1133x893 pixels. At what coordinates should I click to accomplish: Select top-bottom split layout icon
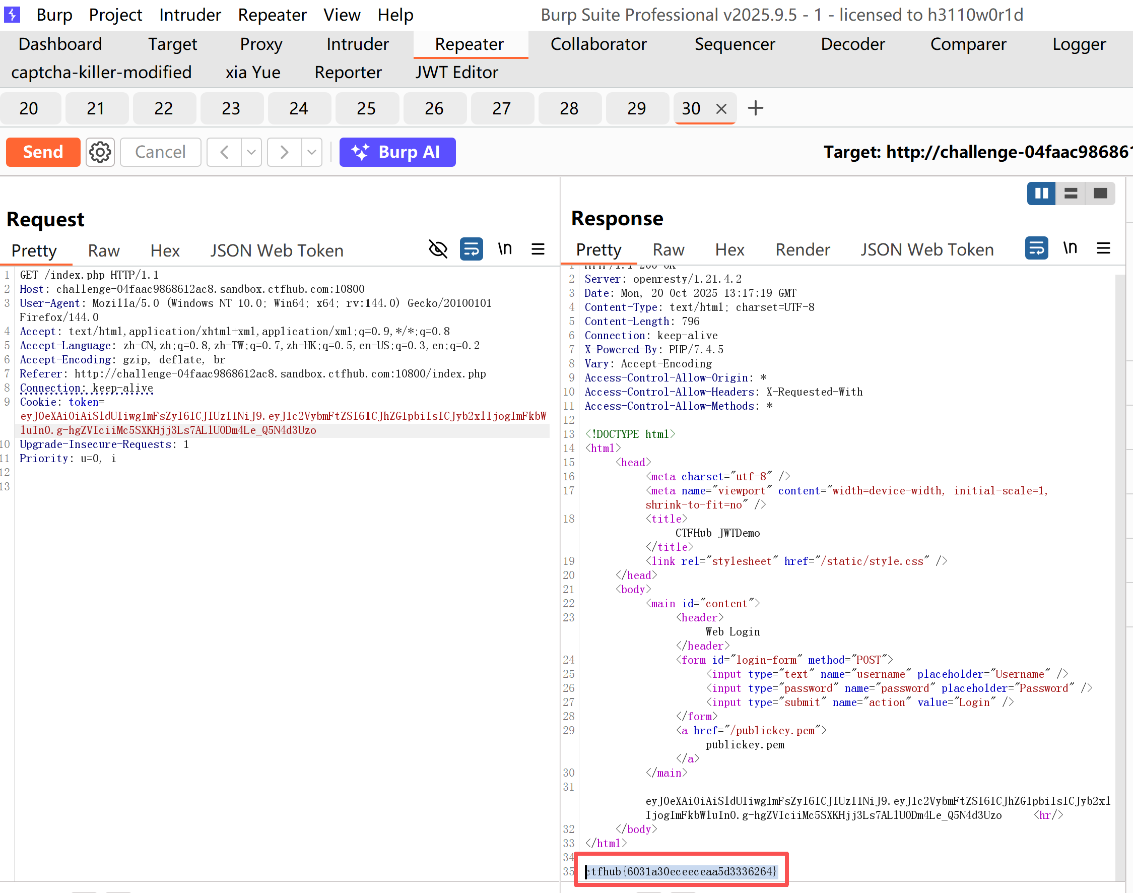point(1071,194)
